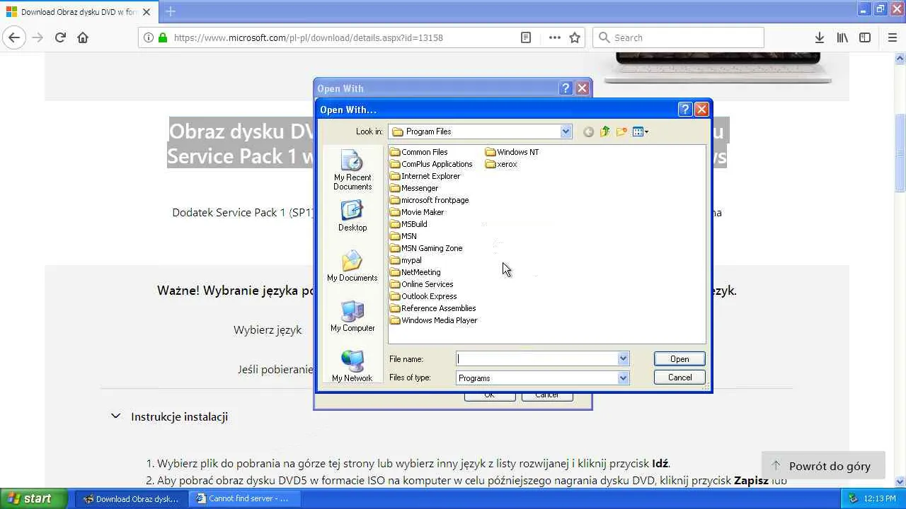The height and width of the screenshot is (509, 906).
Task: Click the green padlock security icon
Action: click(x=163, y=37)
